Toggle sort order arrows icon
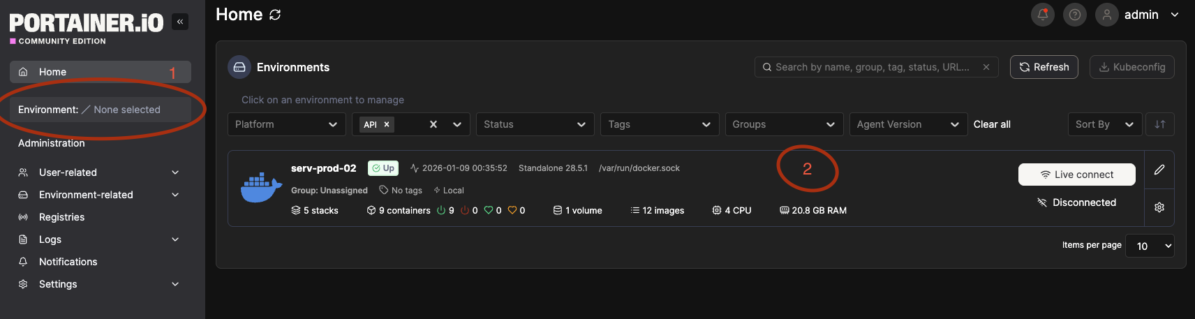The height and width of the screenshot is (319, 1195). (1160, 124)
